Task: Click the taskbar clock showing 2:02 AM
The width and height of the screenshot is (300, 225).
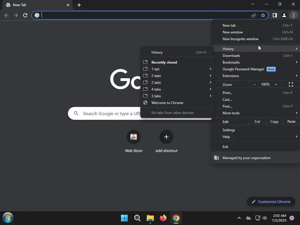Action: click(x=279, y=218)
